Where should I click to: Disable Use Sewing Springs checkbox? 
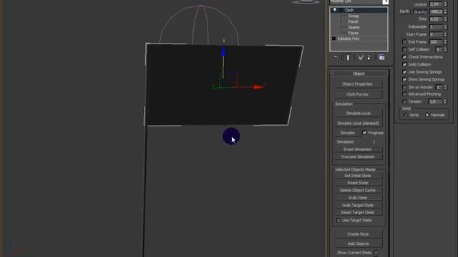pyautogui.click(x=404, y=72)
